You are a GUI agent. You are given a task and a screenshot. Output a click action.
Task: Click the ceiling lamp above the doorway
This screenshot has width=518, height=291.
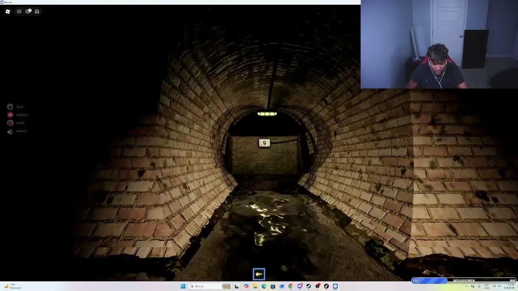tap(267, 114)
